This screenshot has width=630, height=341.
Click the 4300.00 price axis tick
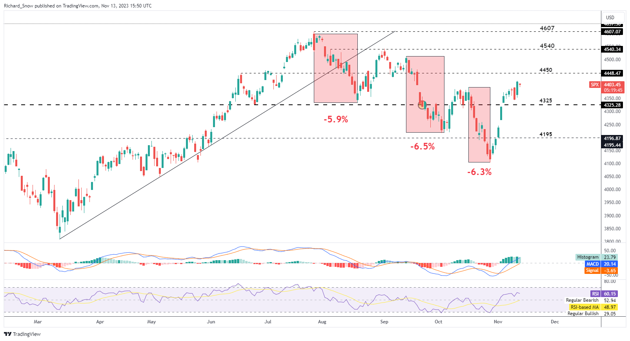pos(612,111)
